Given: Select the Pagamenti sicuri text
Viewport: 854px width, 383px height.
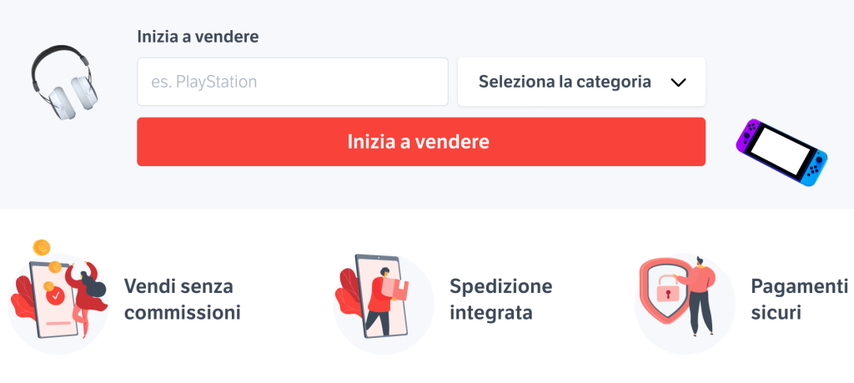Looking at the screenshot, I should 799,300.
